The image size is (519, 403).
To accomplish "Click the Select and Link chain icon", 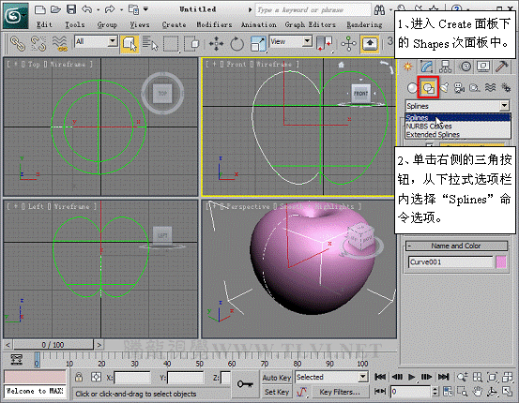I will coord(18,43).
